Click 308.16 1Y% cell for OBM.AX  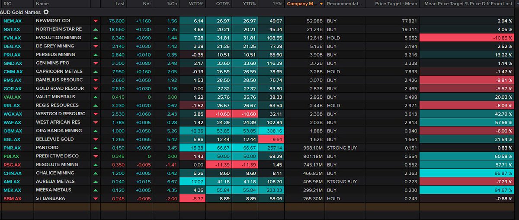pyautogui.click(x=271, y=131)
